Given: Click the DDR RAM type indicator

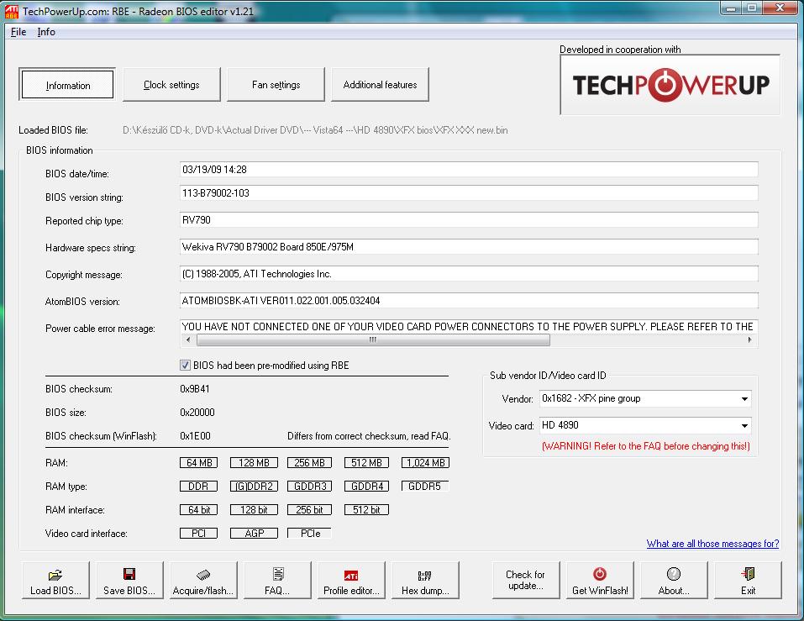Looking at the screenshot, I should (x=198, y=487).
